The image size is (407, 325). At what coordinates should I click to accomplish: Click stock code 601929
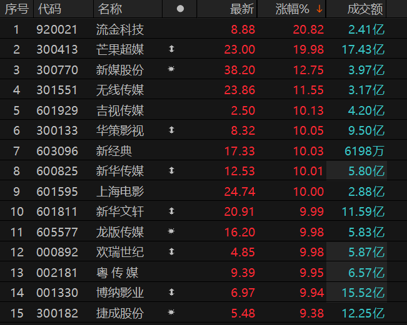(57, 110)
